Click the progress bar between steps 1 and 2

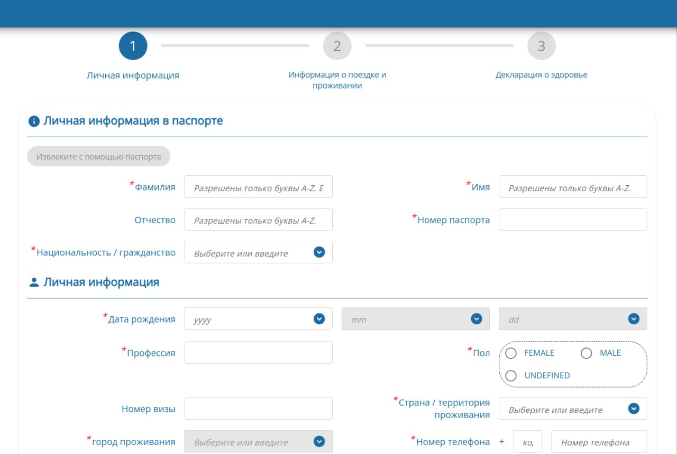(x=235, y=45)
